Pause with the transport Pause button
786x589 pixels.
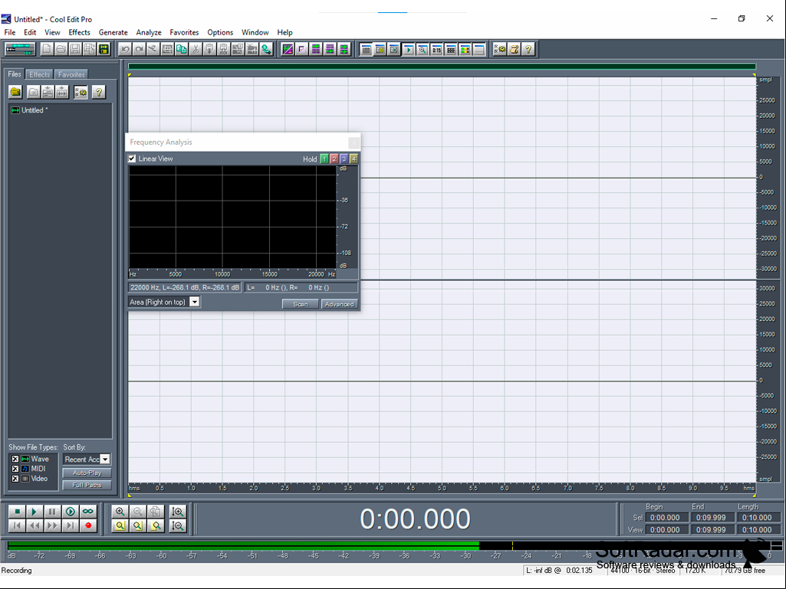(52, 512)
